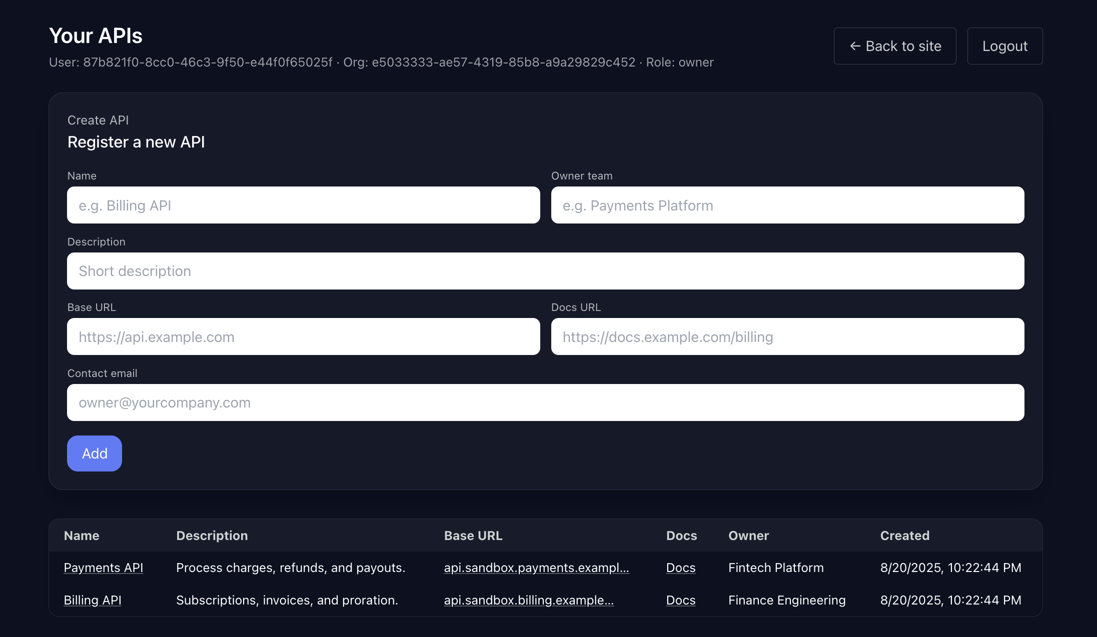Click the Contact email field
Viewport: 1097px width, 637px height.
[545, 402]
